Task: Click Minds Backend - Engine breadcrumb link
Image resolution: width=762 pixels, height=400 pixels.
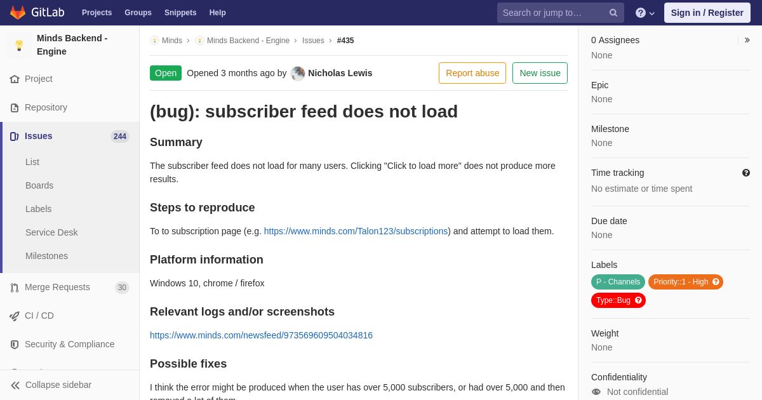Action: point(248,41)
